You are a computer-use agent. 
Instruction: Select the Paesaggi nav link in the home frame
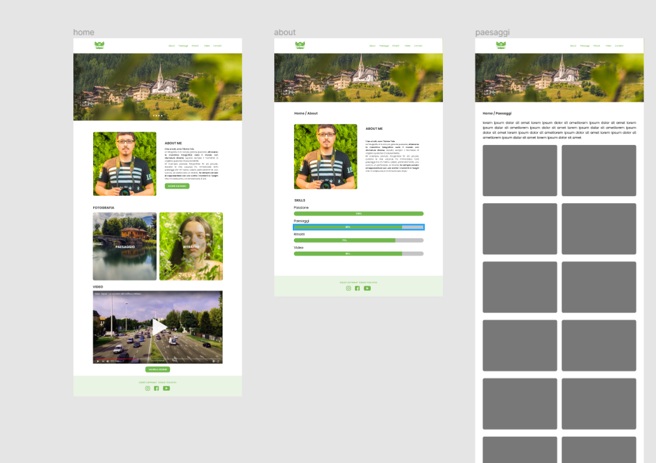tap(183, 45)
